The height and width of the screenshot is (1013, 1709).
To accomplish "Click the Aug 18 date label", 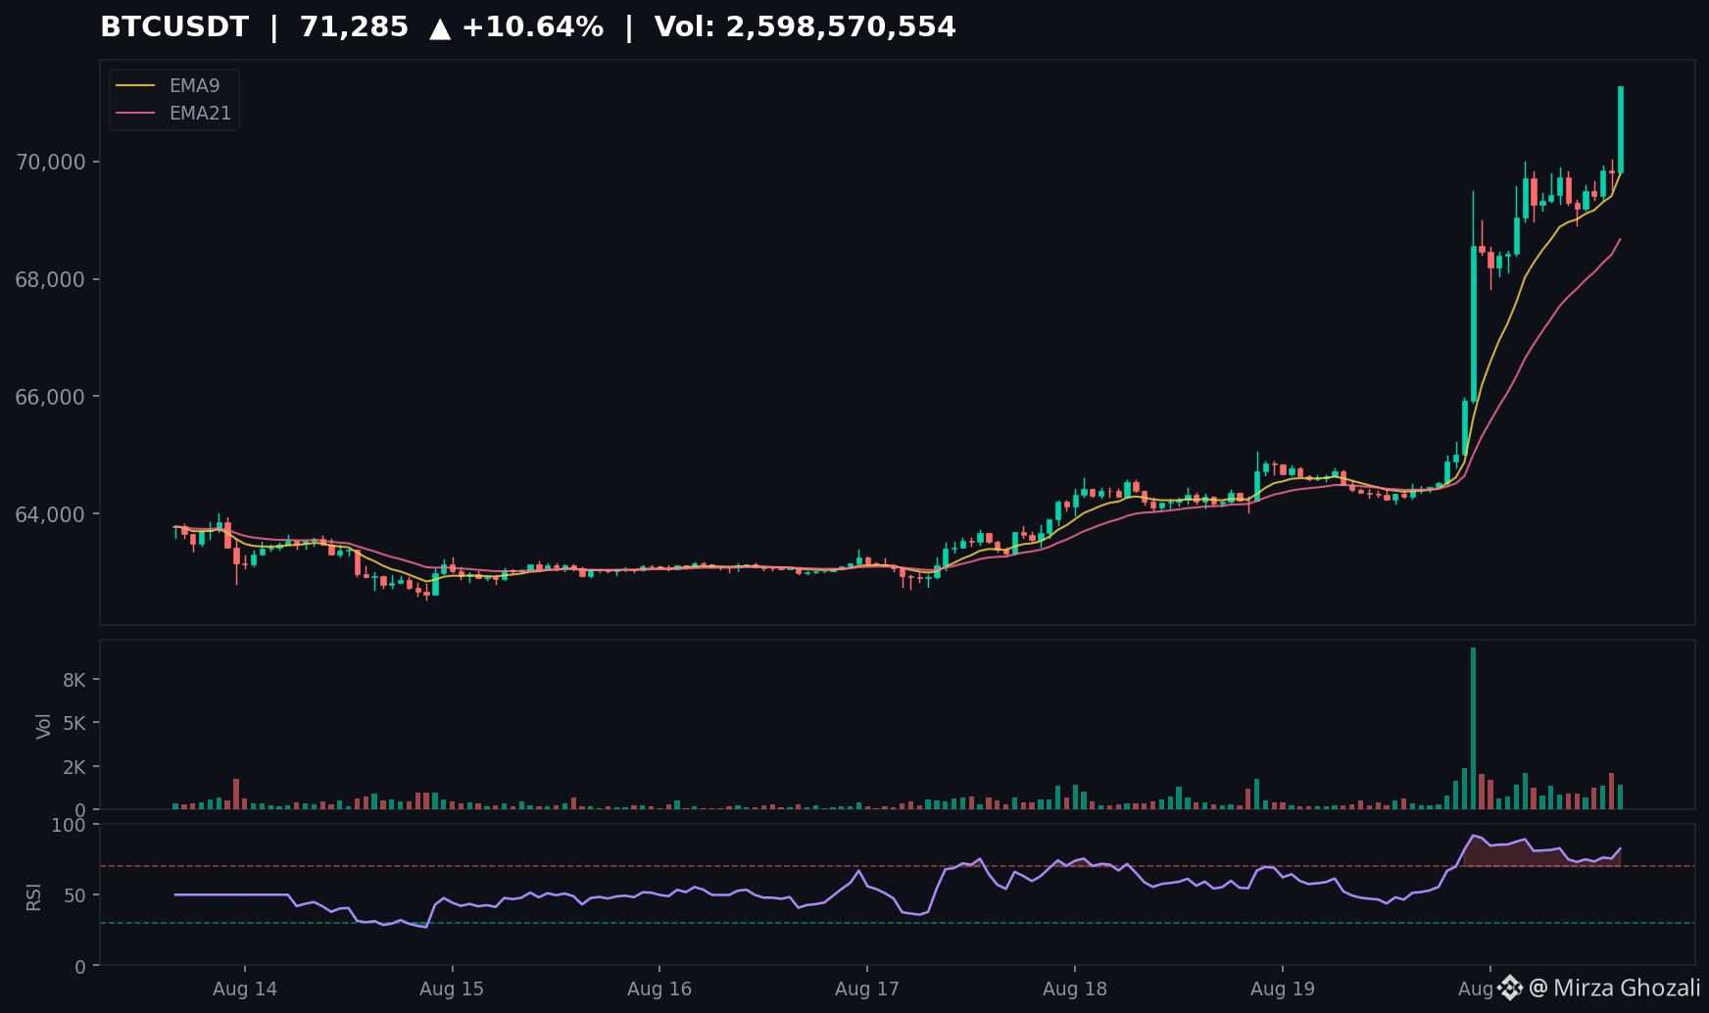I will [1075, 989].
